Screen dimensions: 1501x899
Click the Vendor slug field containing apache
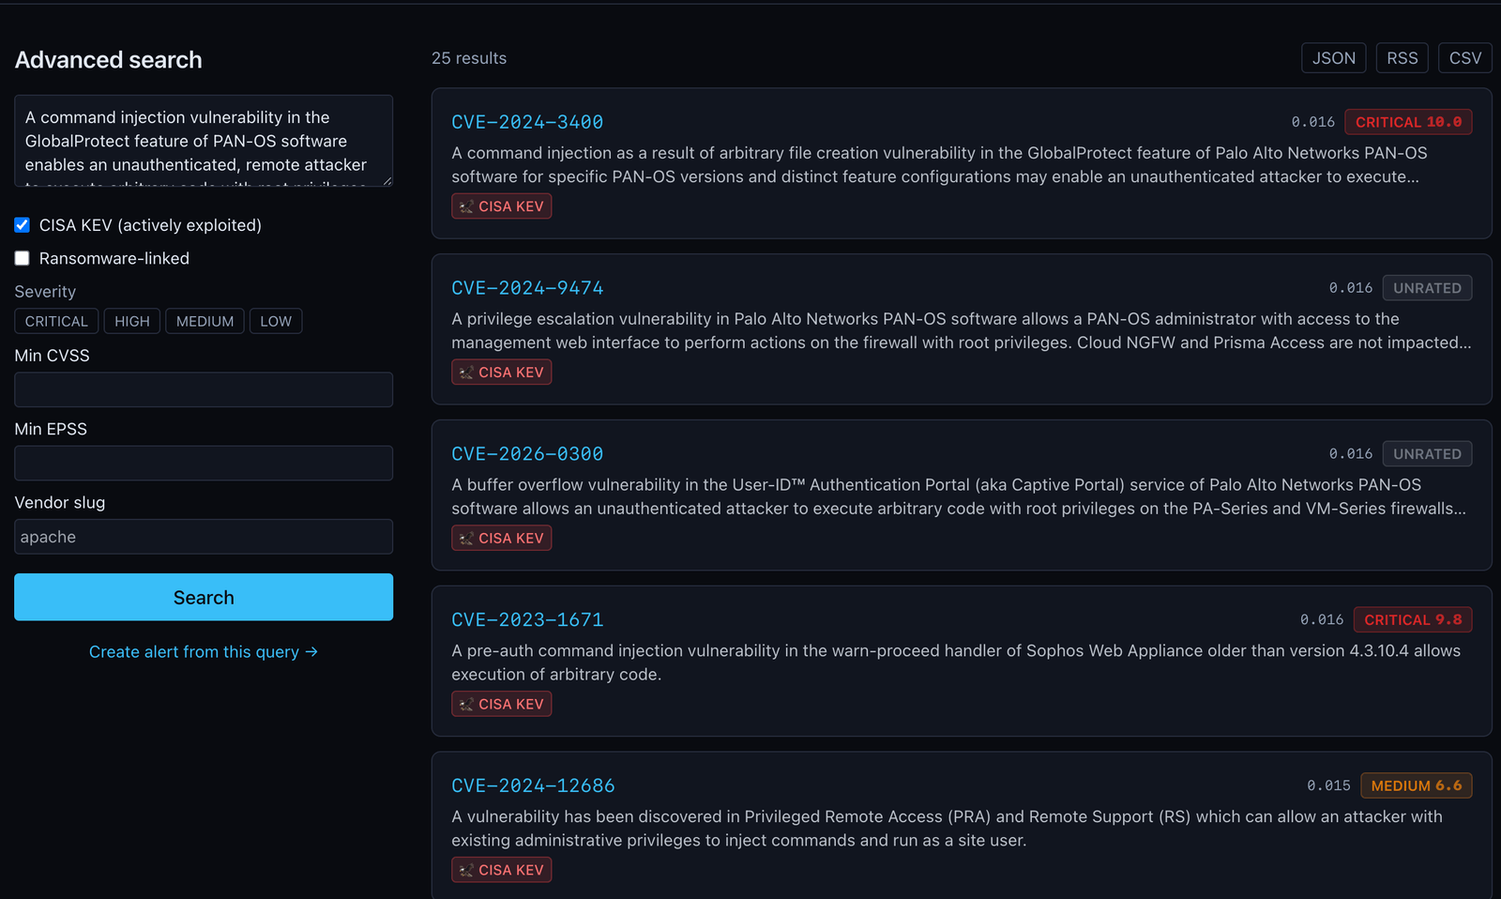coord(204,537)
